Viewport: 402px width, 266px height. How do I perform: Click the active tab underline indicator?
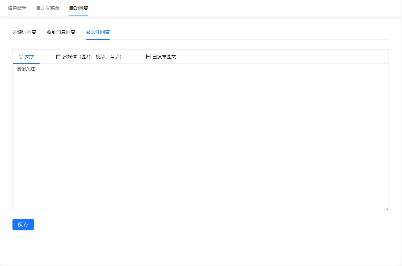click(98, 39)
